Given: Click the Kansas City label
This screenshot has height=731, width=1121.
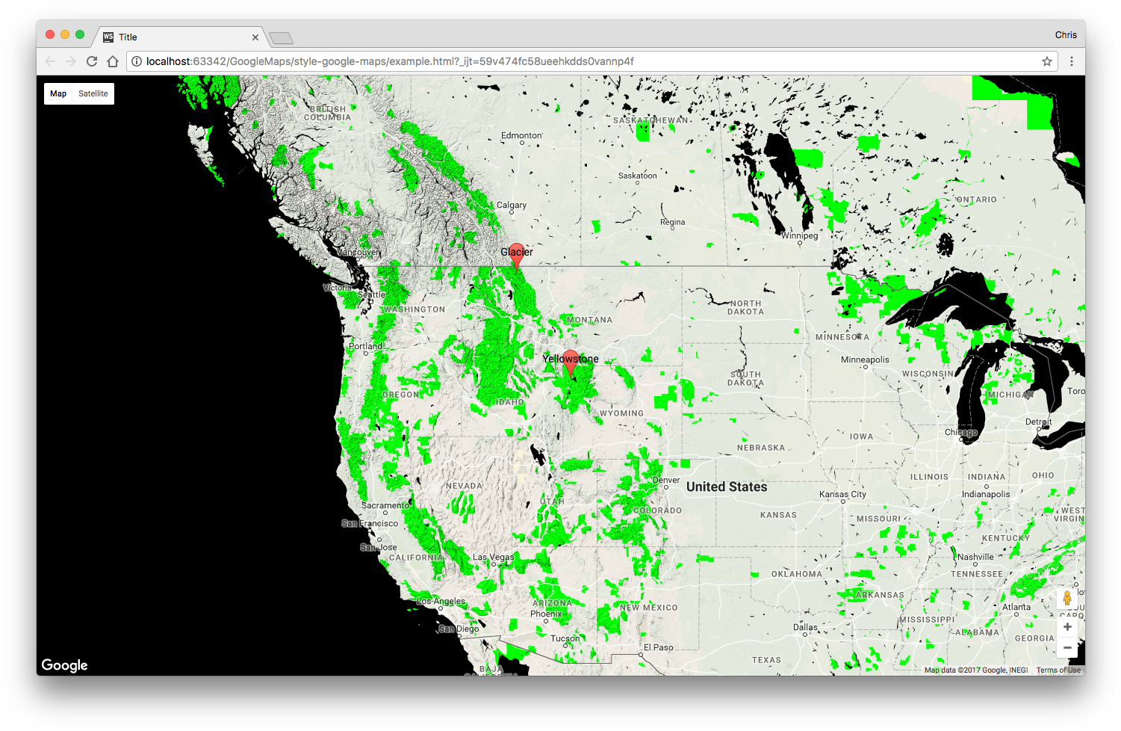Looking at the screenshot, I should pos(842,494).
